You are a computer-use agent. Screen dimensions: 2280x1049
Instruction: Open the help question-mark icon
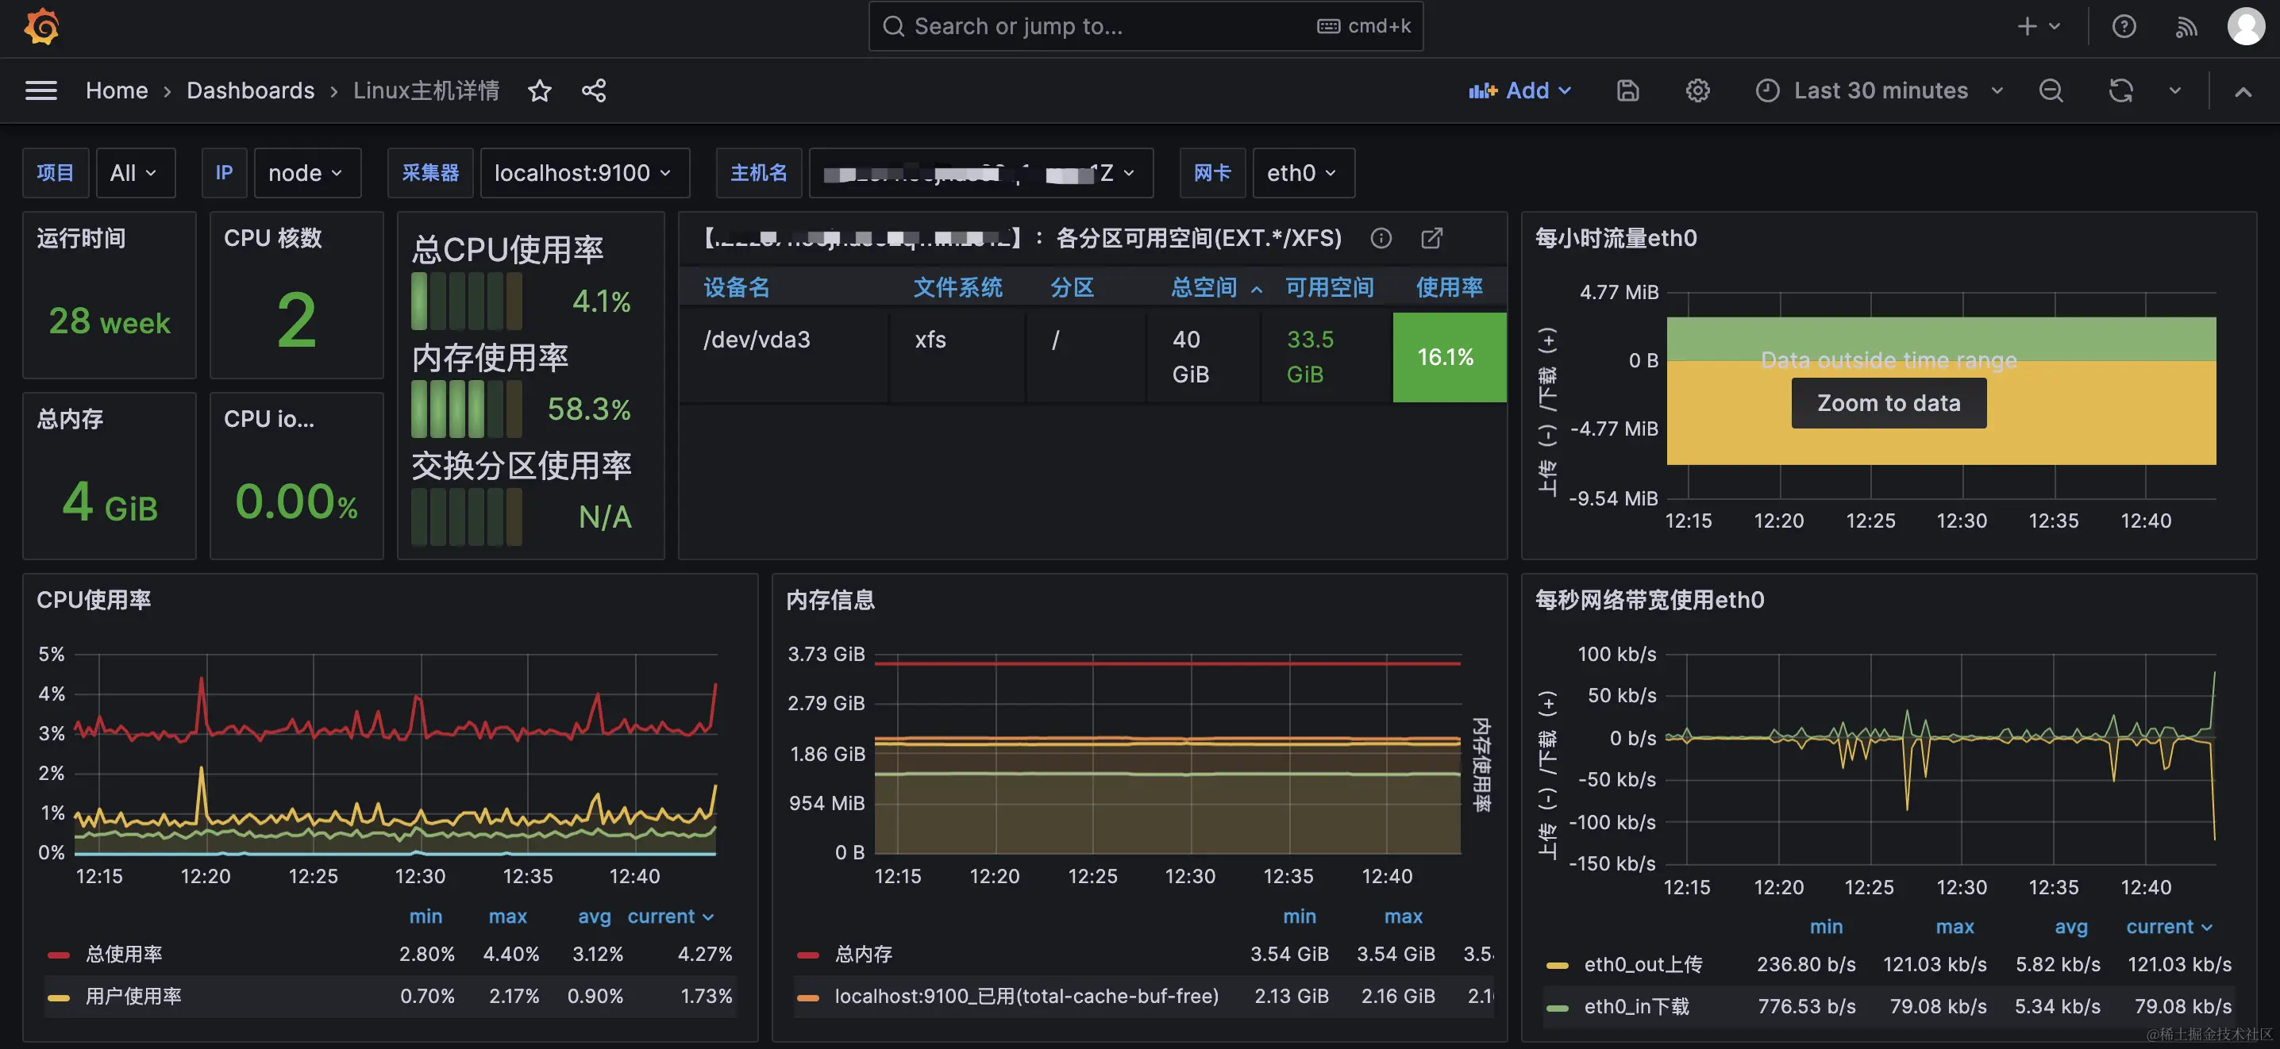[x=2124, y=26]
